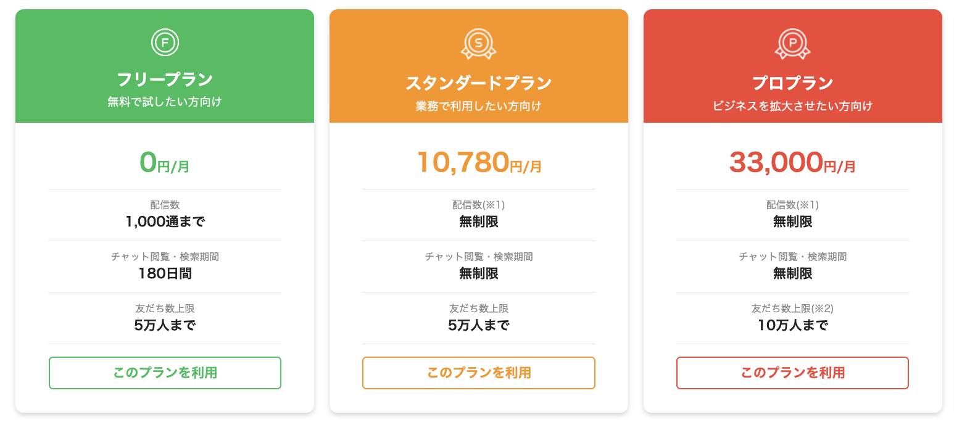The image size is (954, 422).
Task: Click the Standard plan "S" medal icon
Action: point(479,43)
